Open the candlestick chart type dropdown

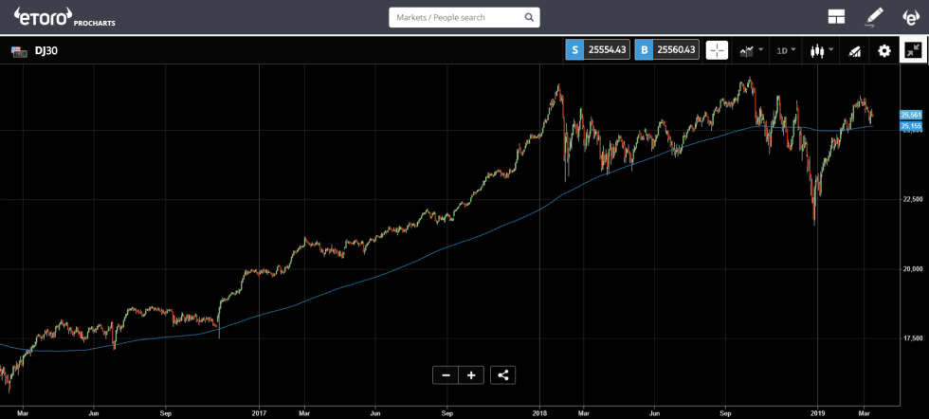[821, 50]
